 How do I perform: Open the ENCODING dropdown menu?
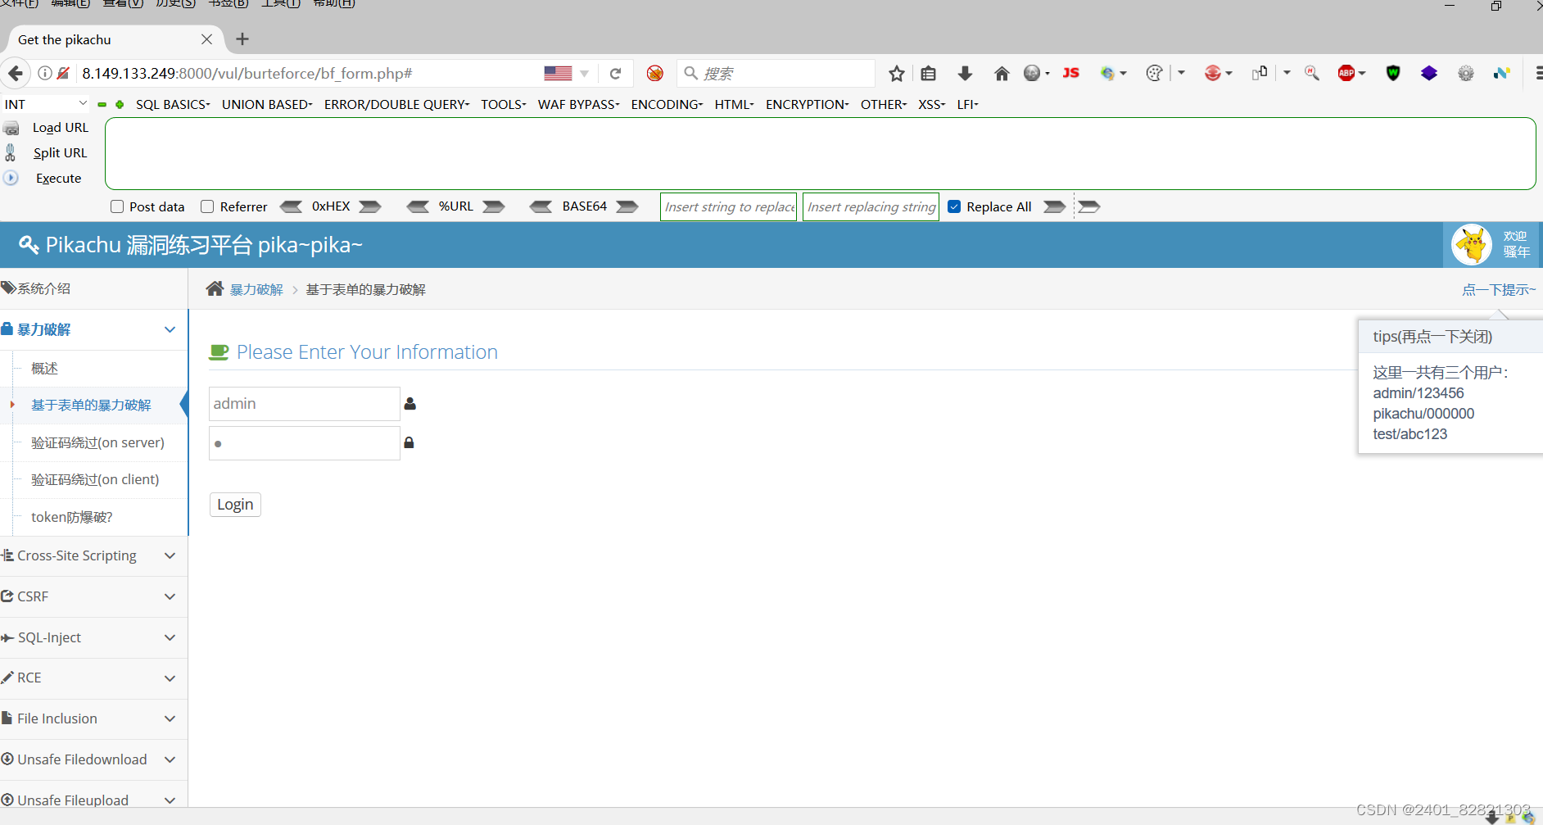667,104
